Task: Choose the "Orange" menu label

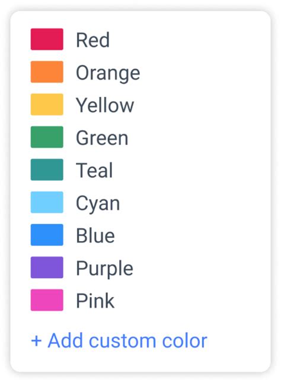Action: (x=108, y=73)
